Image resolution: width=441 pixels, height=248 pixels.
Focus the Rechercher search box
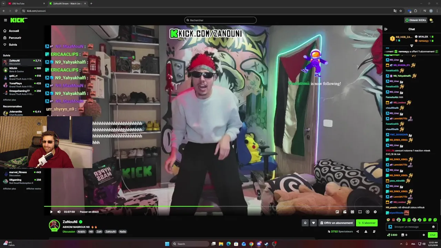click(220, 20)
